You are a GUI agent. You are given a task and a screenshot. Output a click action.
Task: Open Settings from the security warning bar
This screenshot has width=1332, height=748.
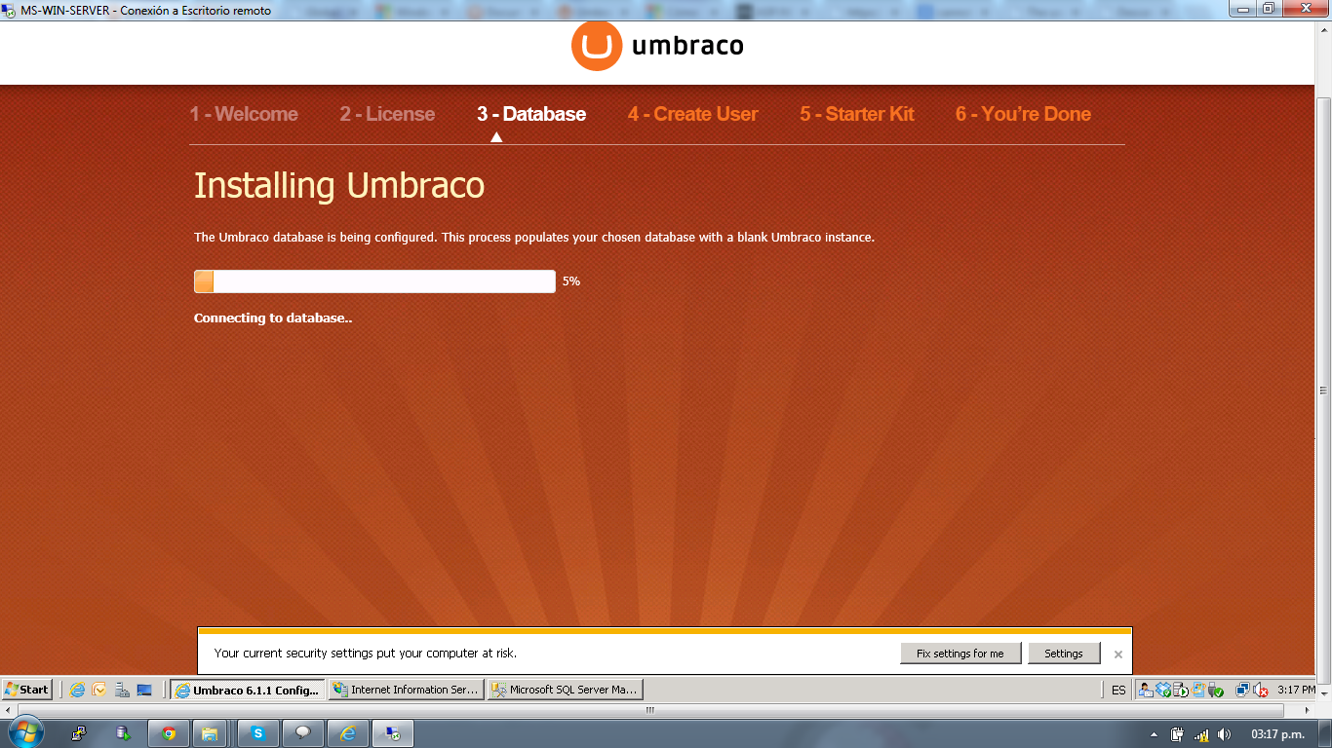click(1064, 654)
